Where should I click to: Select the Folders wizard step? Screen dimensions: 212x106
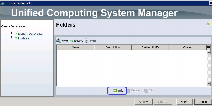pos(23,38)
